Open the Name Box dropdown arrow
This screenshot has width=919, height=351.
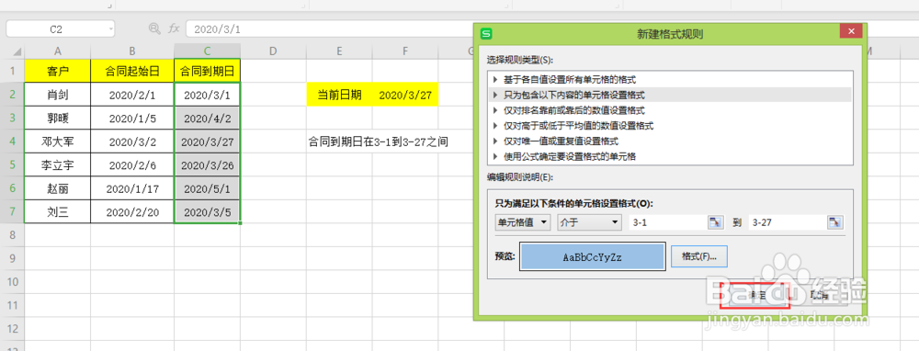[x=111, y=28]
